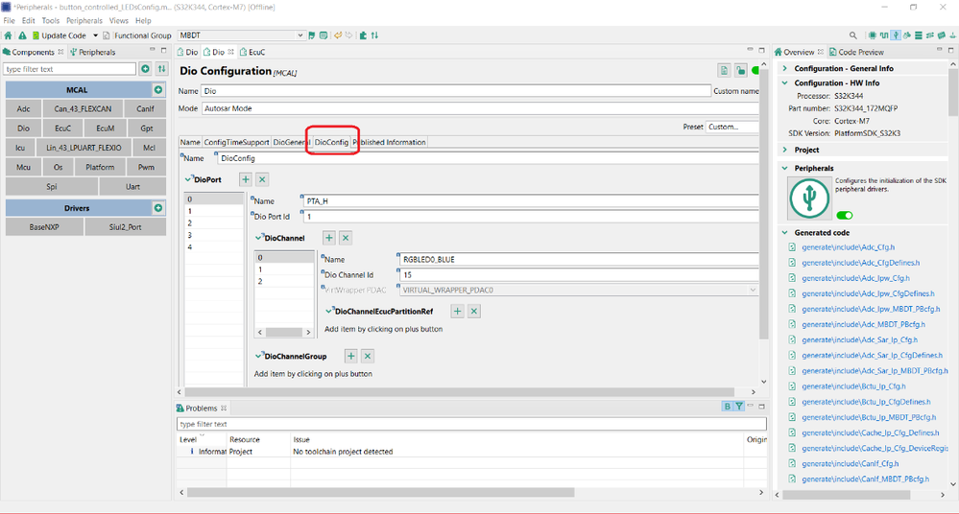Open the Tools menu
Screen dimensions: 959x514
51,21
